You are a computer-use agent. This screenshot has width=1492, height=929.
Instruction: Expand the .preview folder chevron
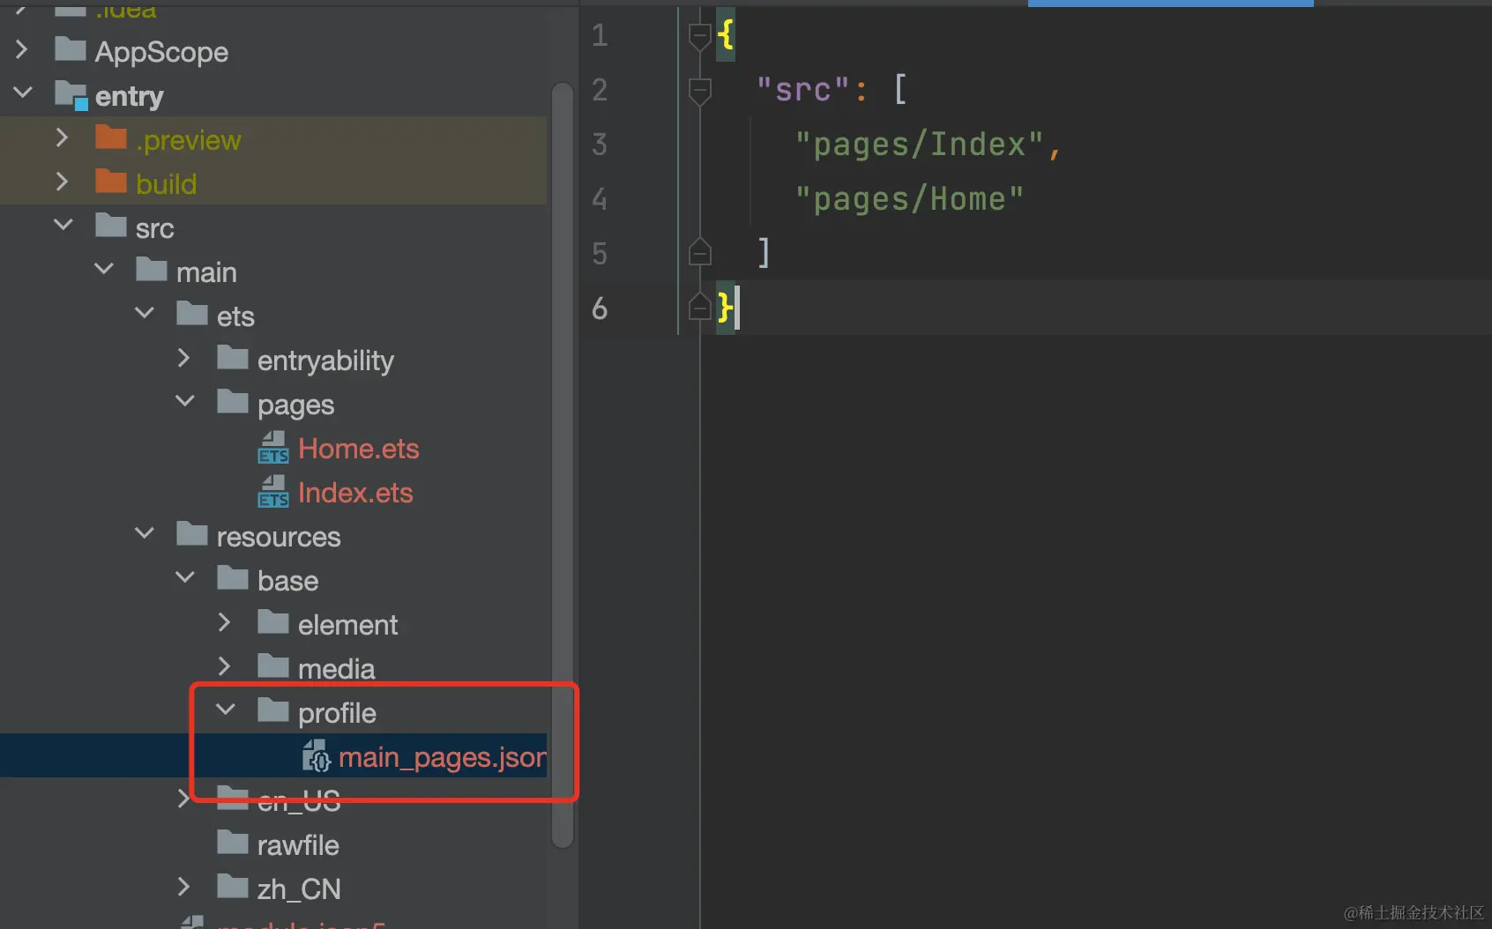(x=62, y=137)
